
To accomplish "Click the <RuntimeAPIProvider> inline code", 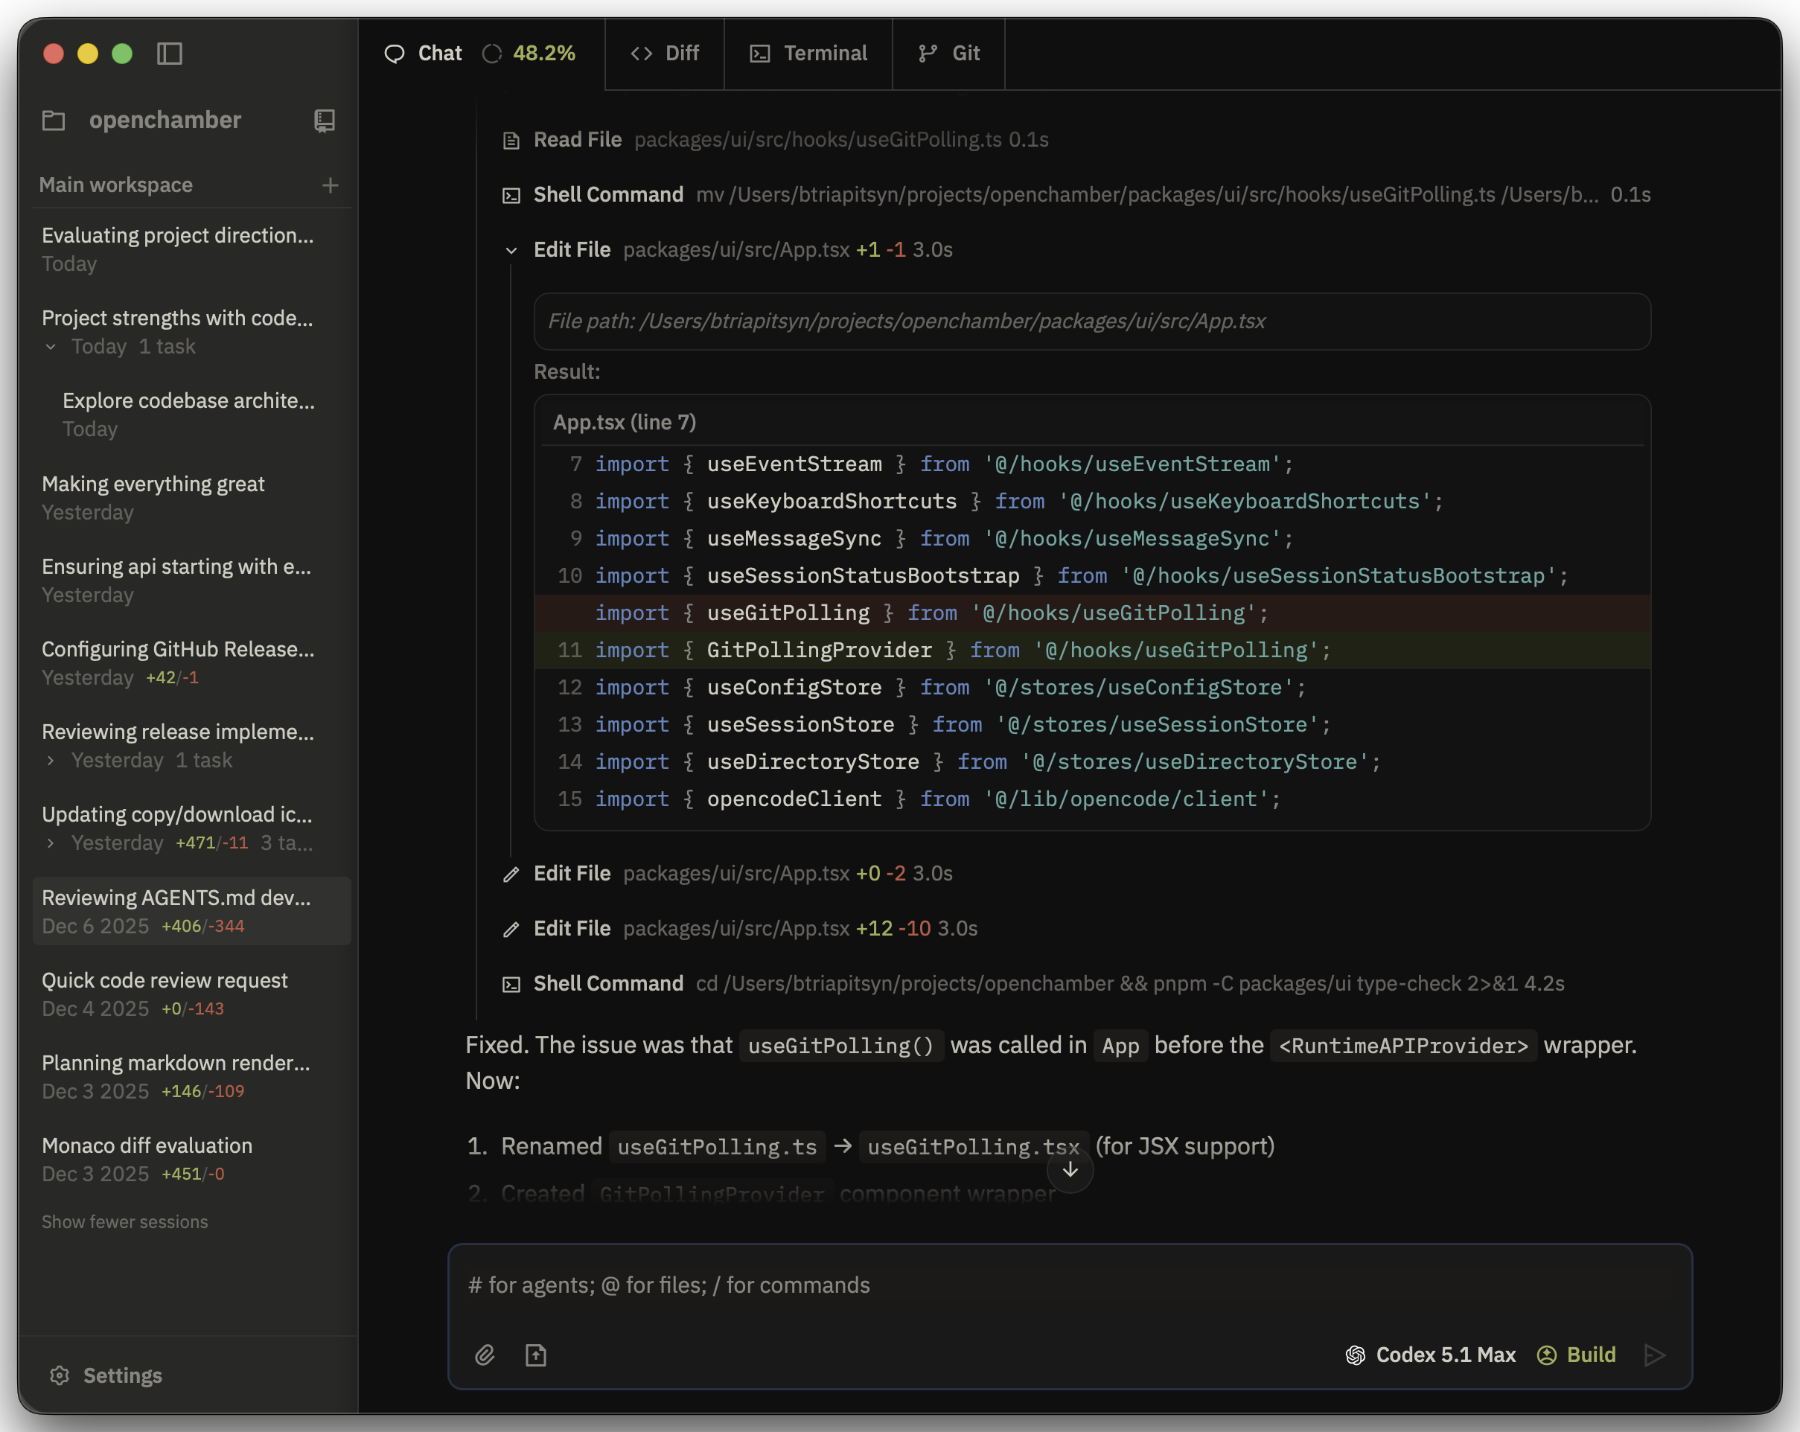I will pyautogui.click(x=1403, y=1046).
